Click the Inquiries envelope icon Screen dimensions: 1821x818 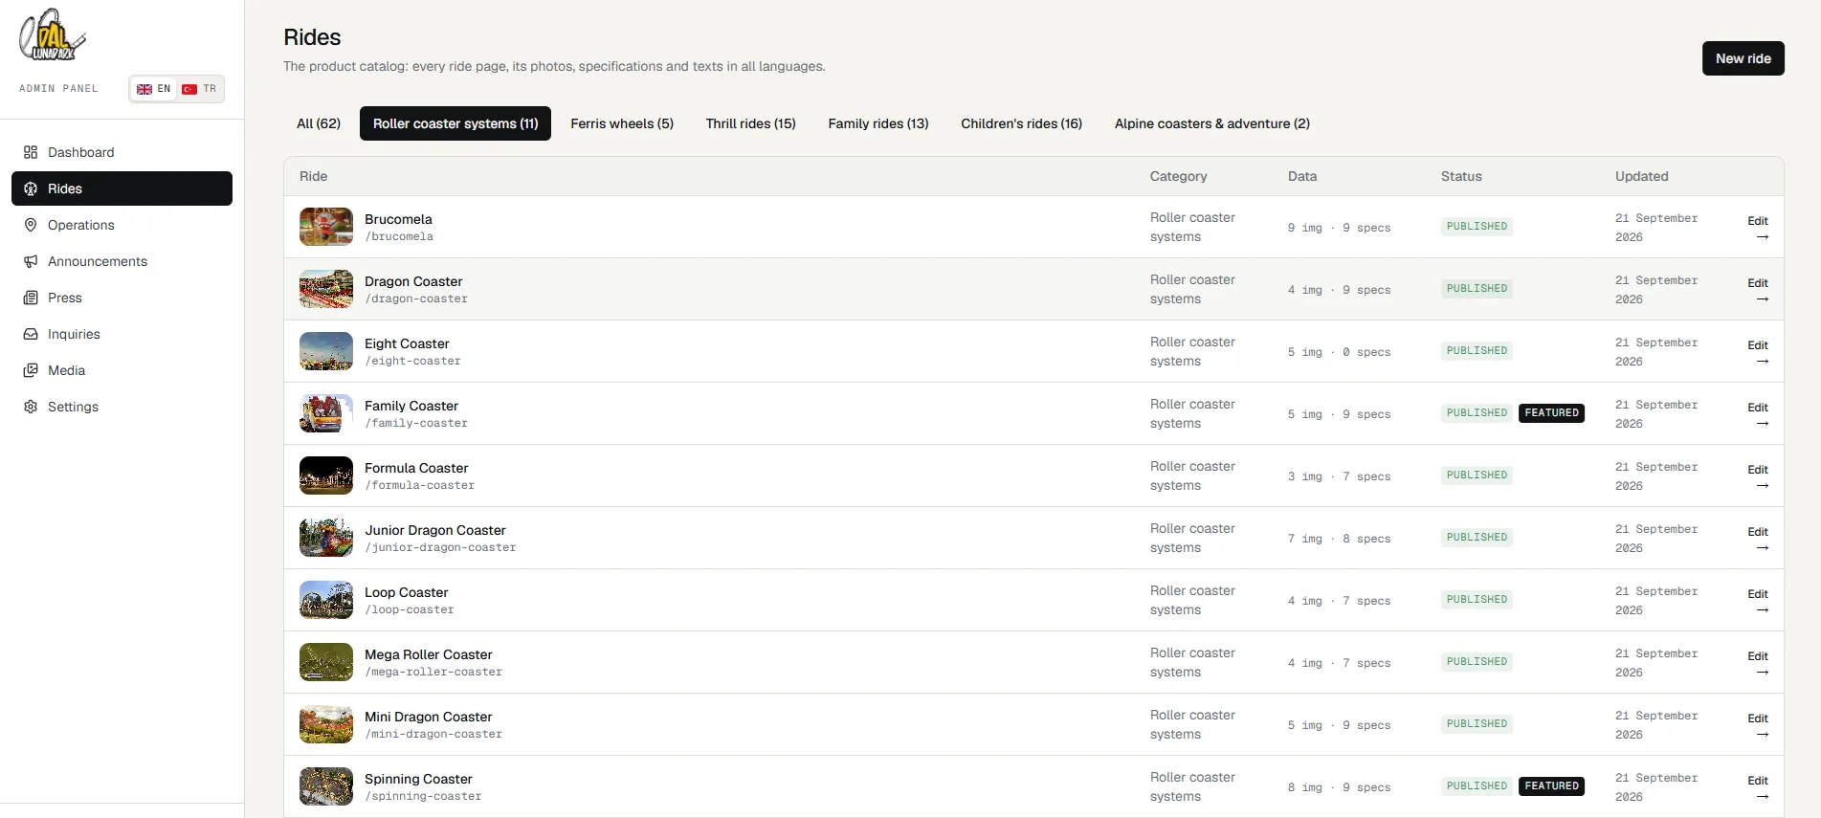click(x=31, y=334)
